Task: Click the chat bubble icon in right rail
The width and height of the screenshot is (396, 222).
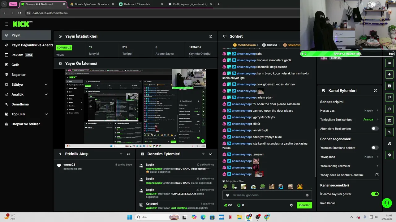Action: (x=389, y=97)
